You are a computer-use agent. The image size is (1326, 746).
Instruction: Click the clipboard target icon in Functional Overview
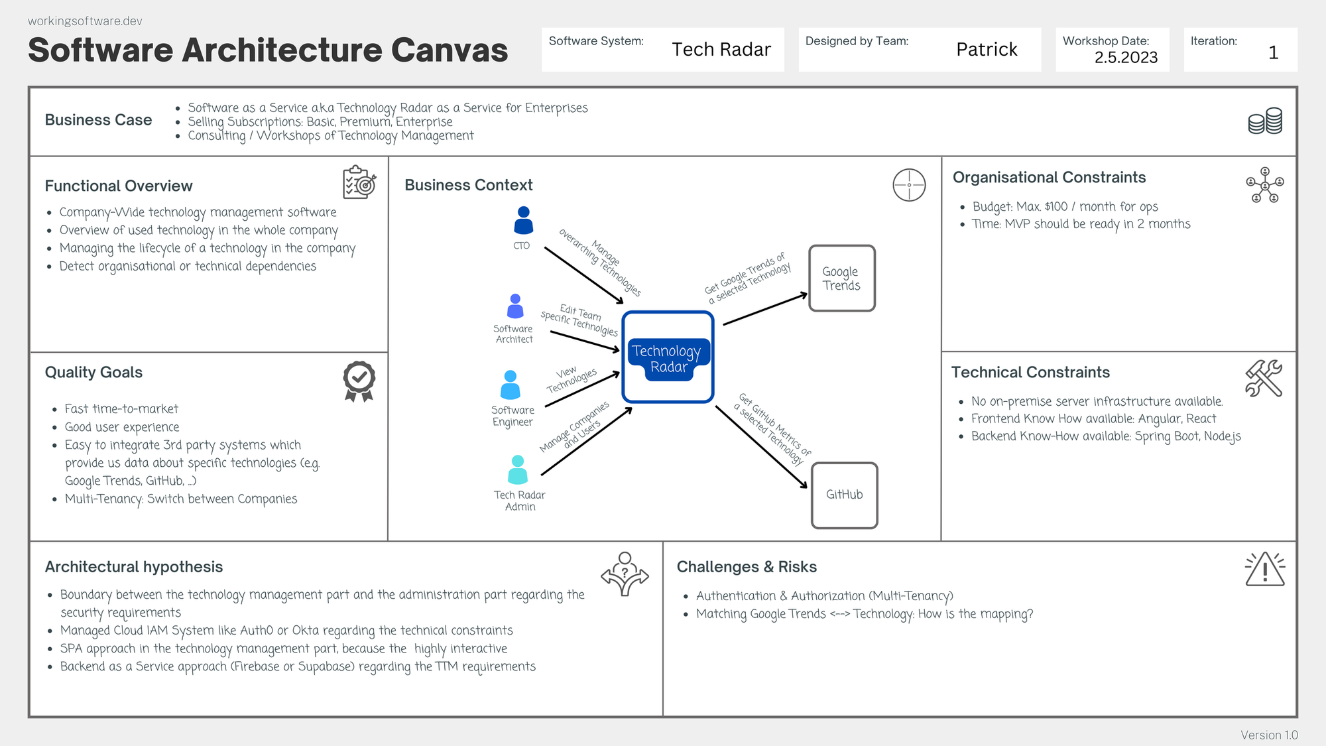tap(359, 182)
